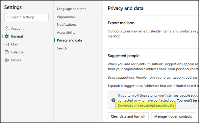
Task: Click the Expanded suggestions description line
Action: tap(153, 86)
